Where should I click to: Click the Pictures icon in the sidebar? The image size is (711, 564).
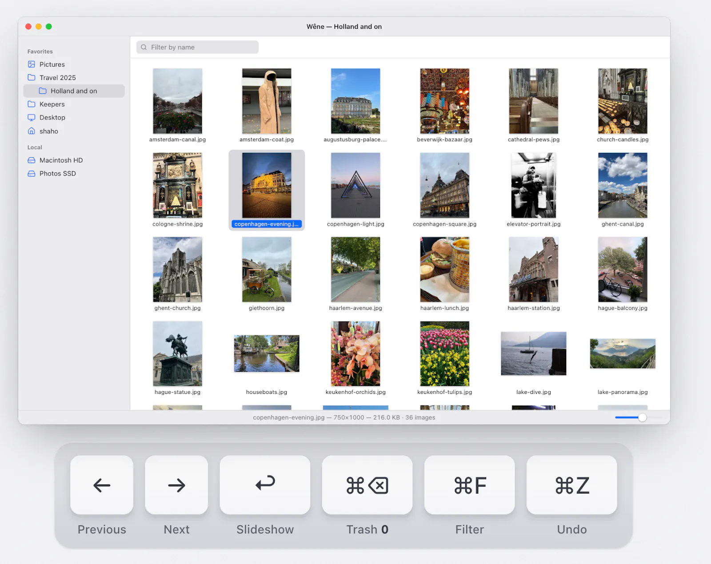[32, 64]
